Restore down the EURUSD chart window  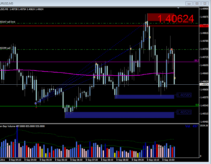click(x=197, y=3)
